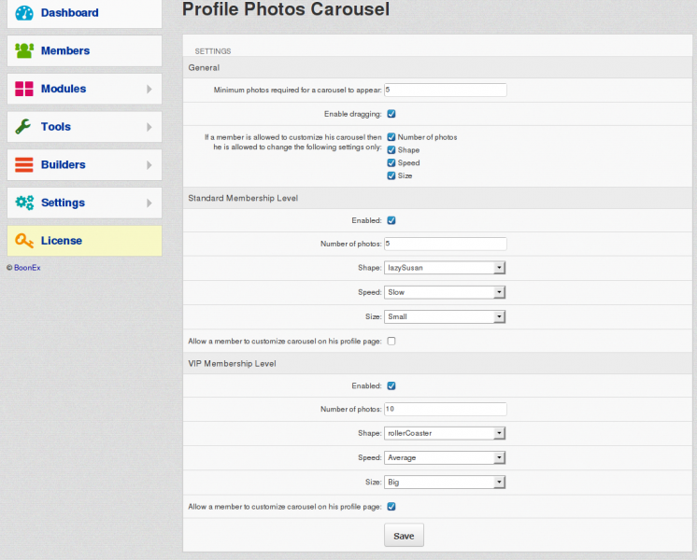
Task: Toggle the Enable dragging checkbox
Action: click(391, 114)
